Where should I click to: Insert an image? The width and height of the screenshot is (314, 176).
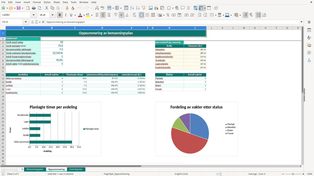click(151, 8)
